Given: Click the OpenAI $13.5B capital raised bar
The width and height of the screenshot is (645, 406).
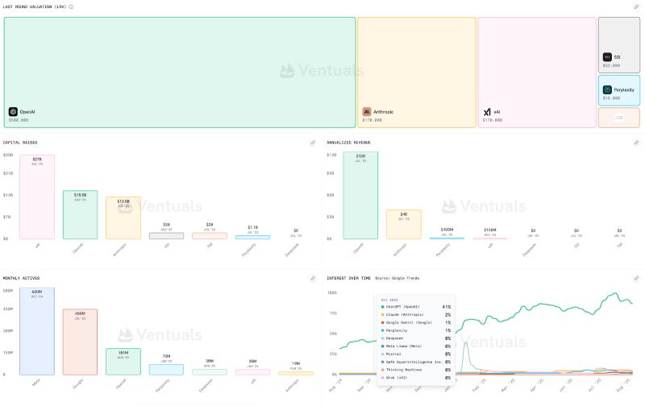Looking at the screenshot, I should click(x=80, y=214).
